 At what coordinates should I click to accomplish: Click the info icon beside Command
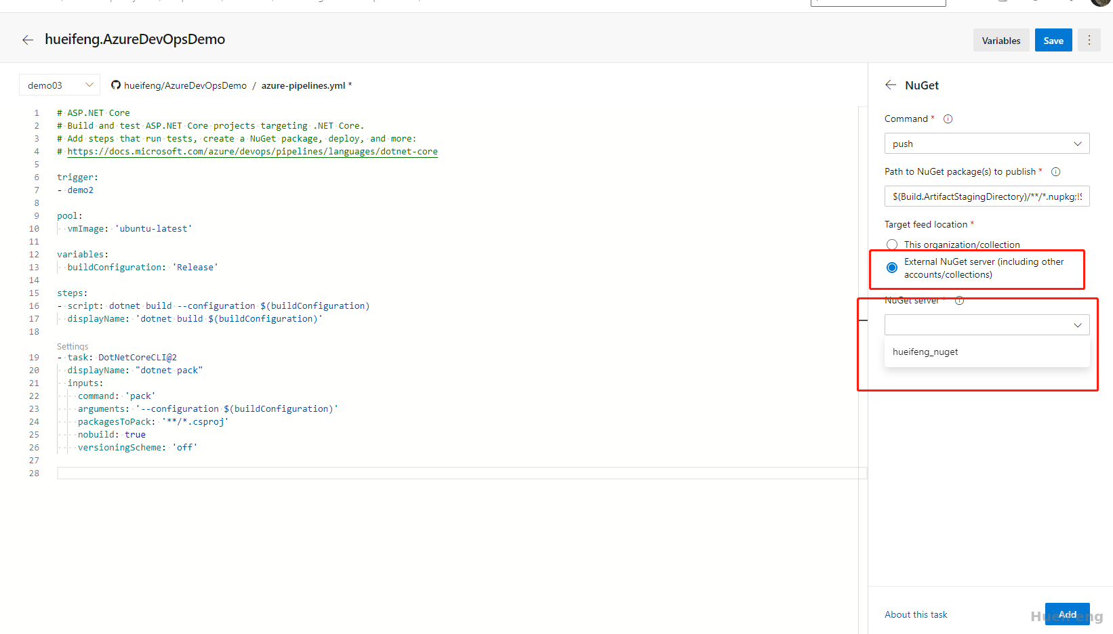tap(948, 119)
